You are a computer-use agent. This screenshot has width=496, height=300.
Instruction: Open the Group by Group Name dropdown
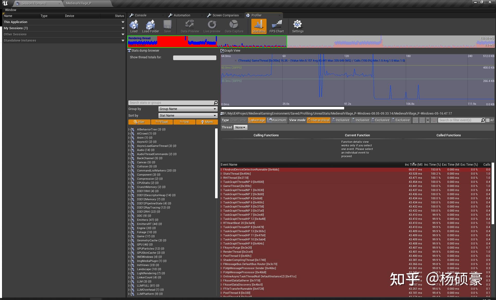(x=188, y=109)
